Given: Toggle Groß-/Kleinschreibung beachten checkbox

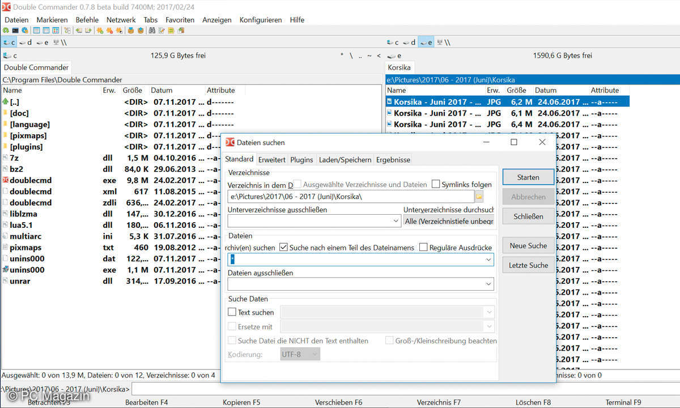Looking at the screenshot, I should click(x=389, y=341).
